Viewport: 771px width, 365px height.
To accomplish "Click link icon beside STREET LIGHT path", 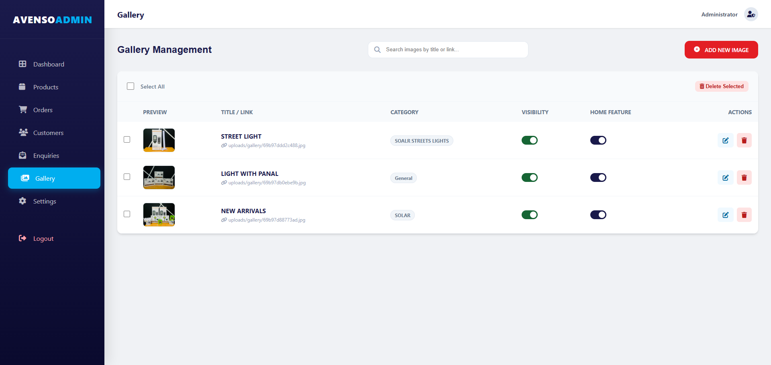I will (224, 145).
